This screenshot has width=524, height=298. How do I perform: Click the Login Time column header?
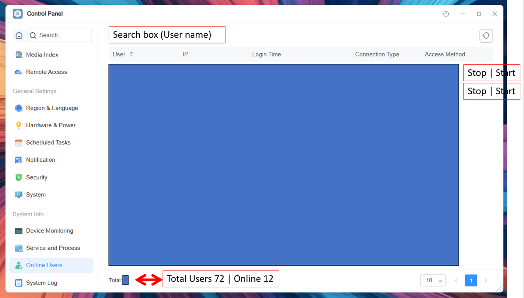point(267,54)
